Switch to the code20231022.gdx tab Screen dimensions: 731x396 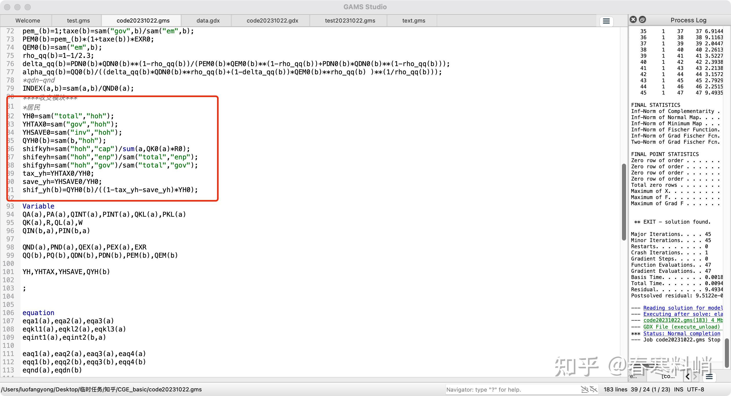(272, 20)
